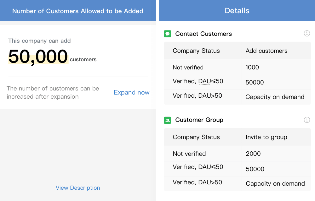315x201 pixels.
Task: Click Not verified row in Customer Group table
Action: tap(238, 154)
